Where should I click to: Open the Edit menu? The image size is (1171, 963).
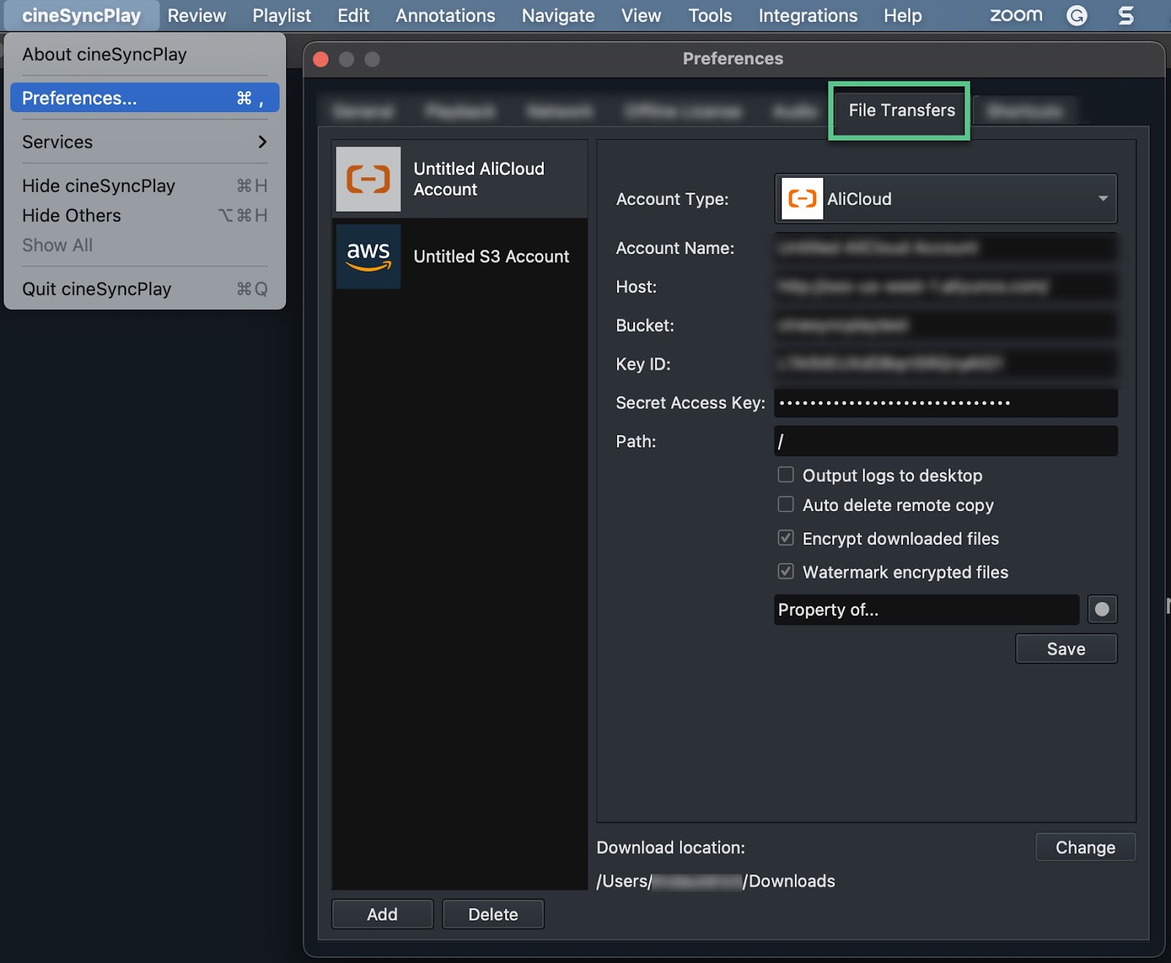point(353,15)
